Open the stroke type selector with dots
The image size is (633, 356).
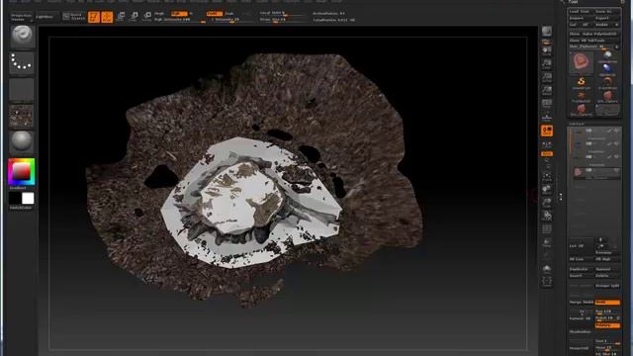coord(22,62)
